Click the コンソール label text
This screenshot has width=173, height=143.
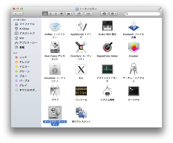coord(81,100)
